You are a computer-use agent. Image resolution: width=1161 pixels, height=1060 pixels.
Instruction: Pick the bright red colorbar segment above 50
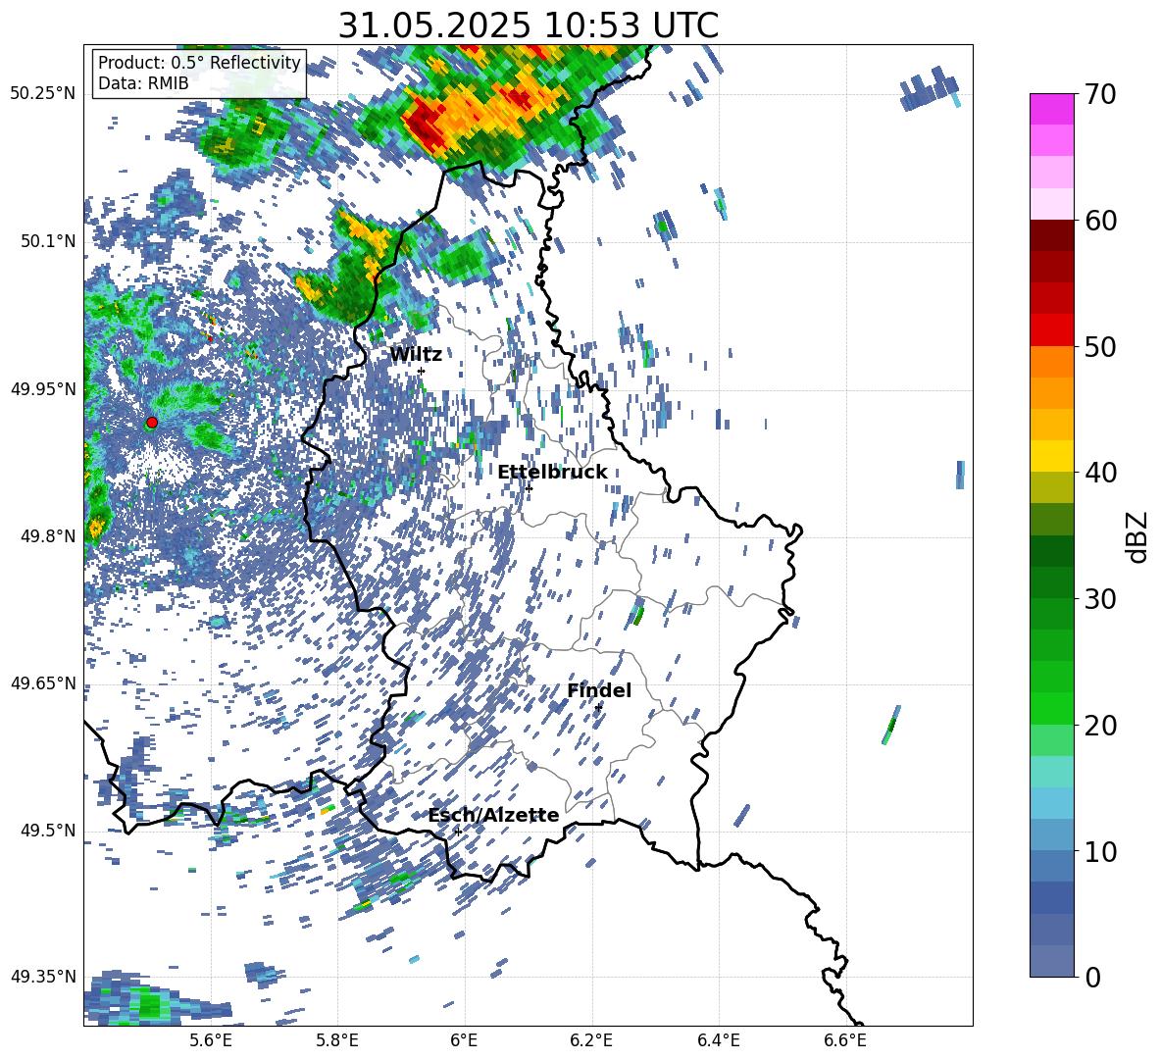[1052, 330]
